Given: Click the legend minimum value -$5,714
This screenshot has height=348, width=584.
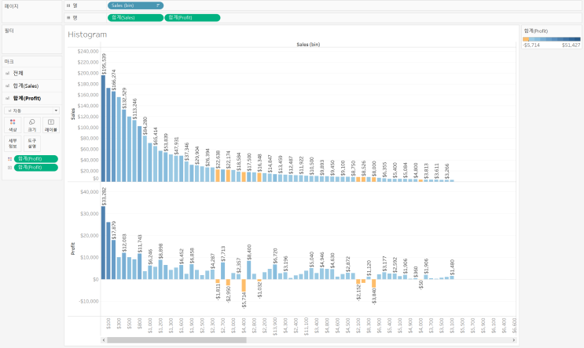Looking at the screenshot, I should [531, 45].
